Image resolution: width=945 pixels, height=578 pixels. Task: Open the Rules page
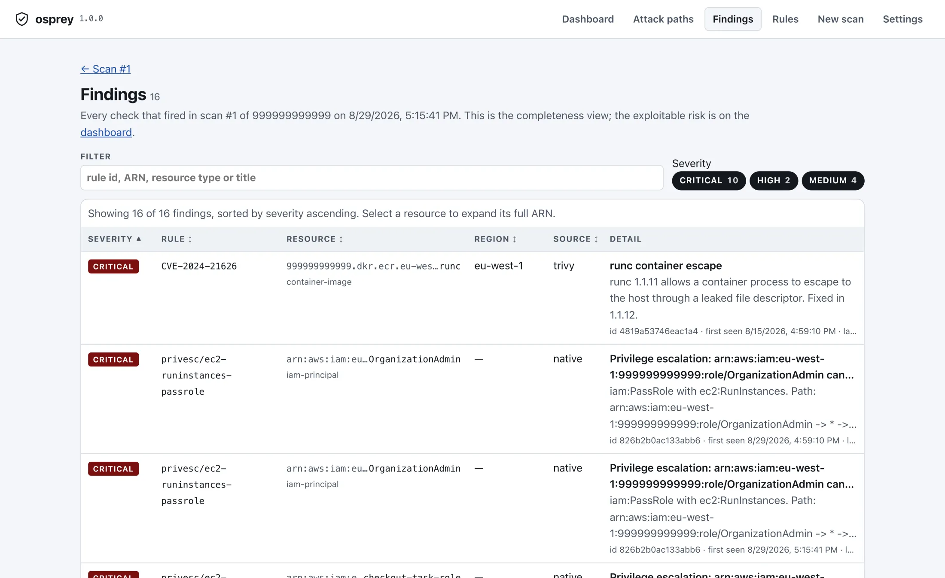[785, 19]
